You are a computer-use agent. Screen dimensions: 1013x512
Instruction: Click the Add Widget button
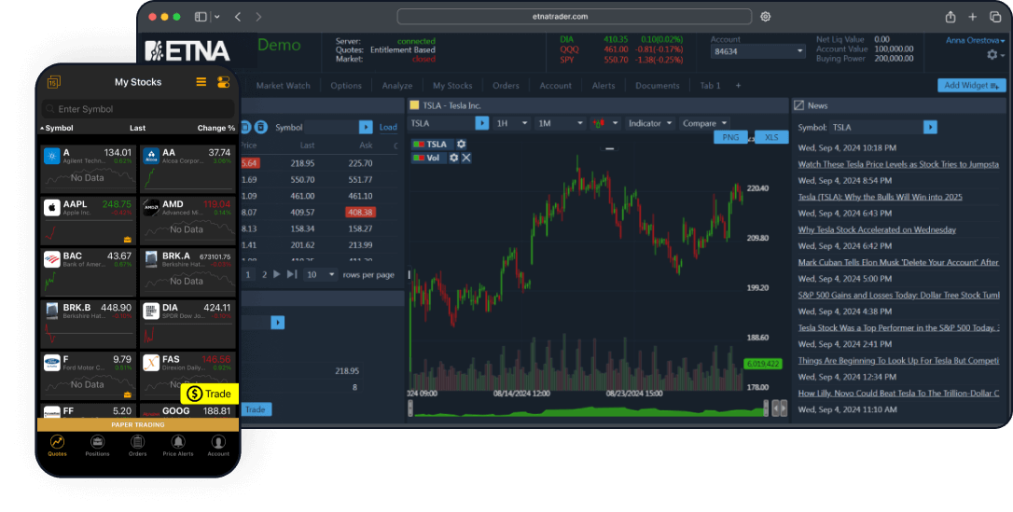tap(972, 85)
